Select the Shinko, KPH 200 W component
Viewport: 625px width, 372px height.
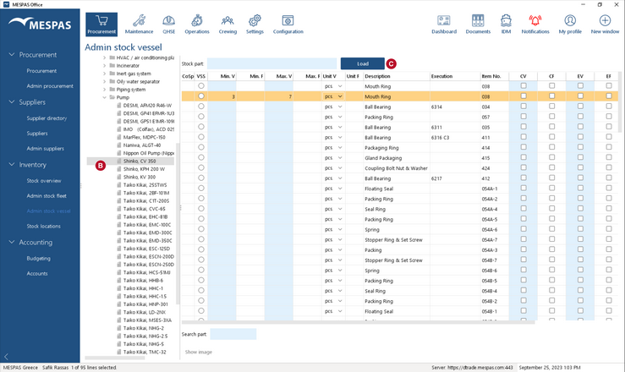[x=144, y=169]
